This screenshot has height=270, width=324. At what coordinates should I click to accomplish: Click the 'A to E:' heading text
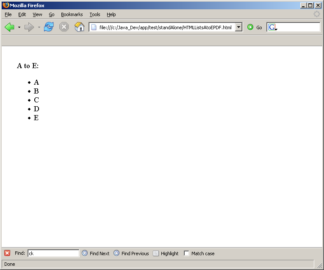pos(28,66)
